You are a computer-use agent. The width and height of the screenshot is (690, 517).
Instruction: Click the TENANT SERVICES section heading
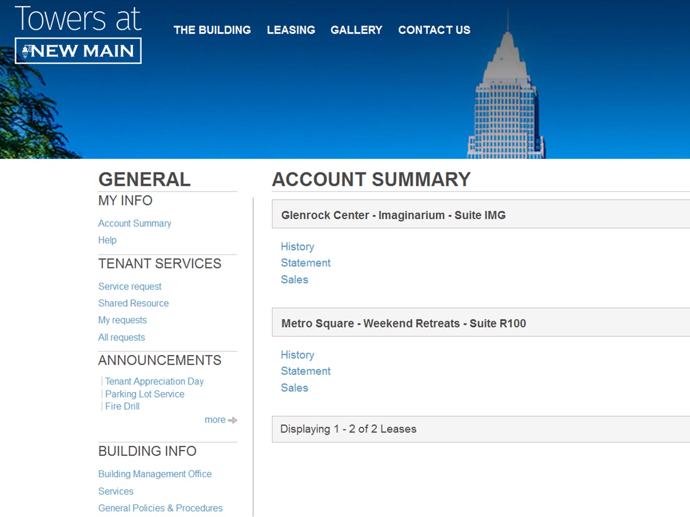coord(160,263)
